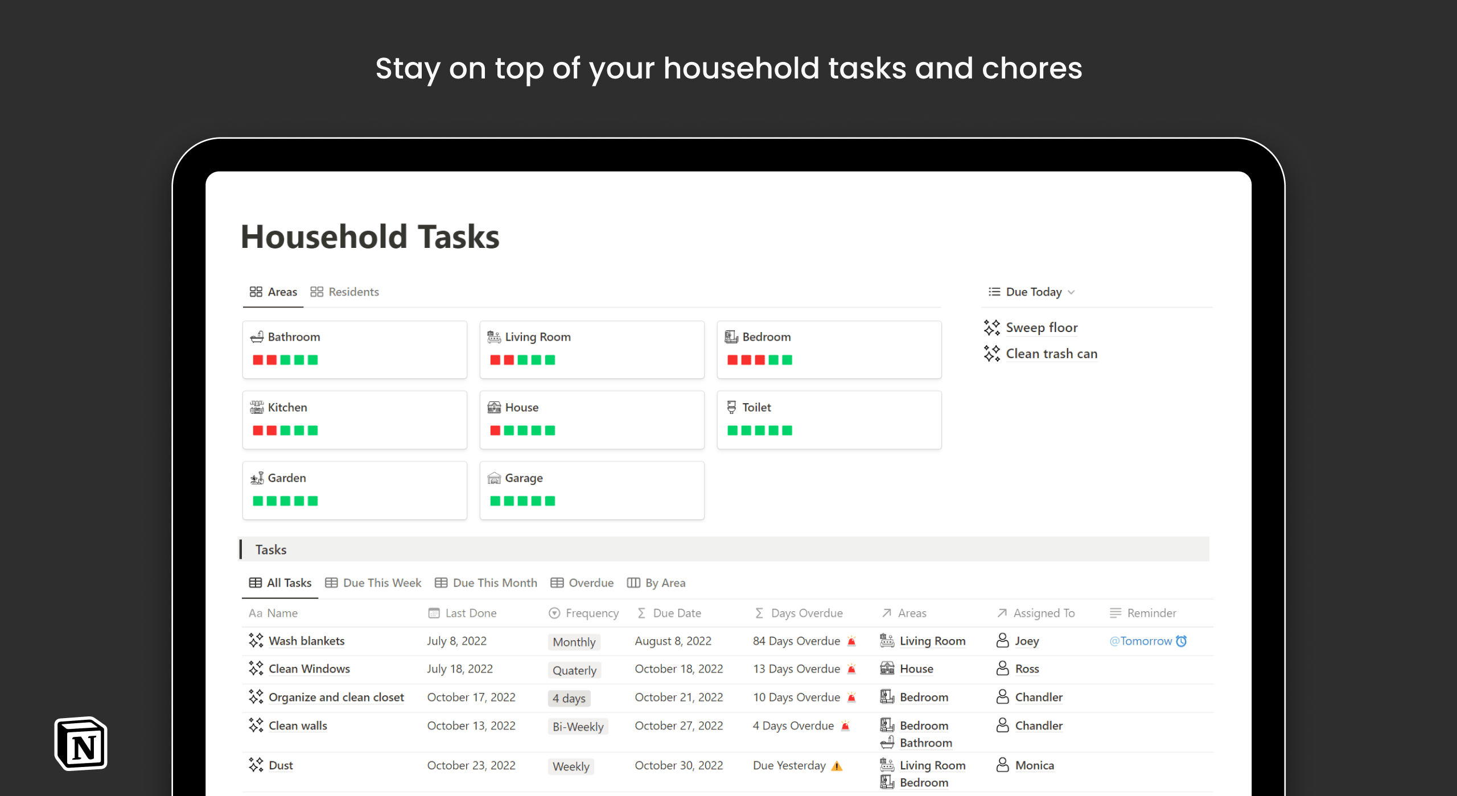Click the Toilet icon on the Toilet card

pyautogui.click(x=732, y=406)
